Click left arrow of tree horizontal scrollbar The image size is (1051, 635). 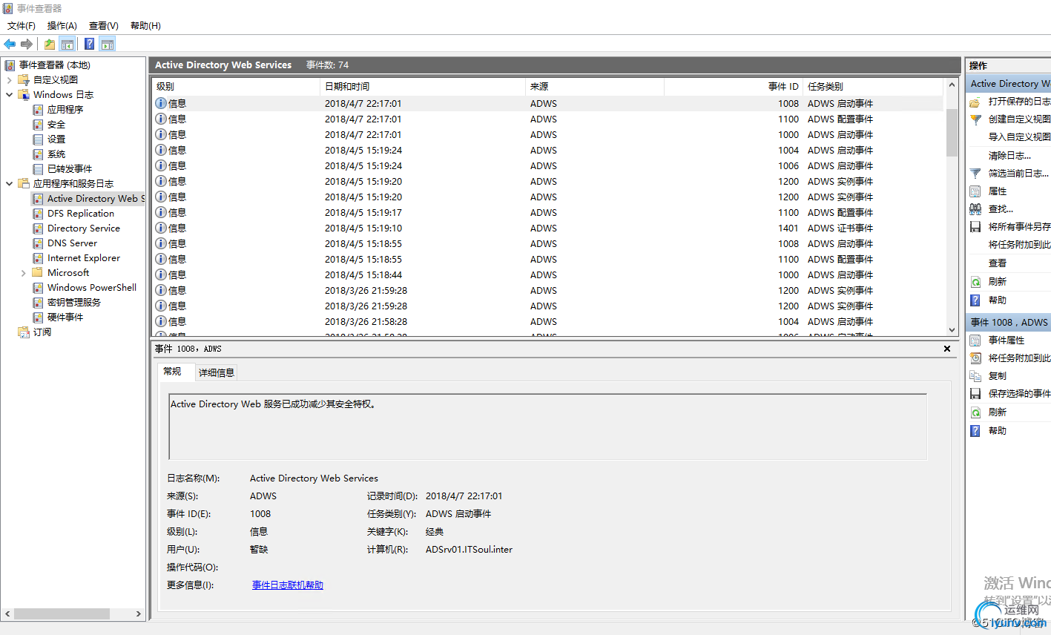click(x=8, y=614)
